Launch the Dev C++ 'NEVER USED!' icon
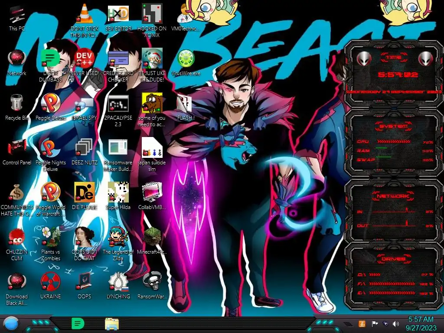This screenshot has height=333, width=444. tap(85, 63)
